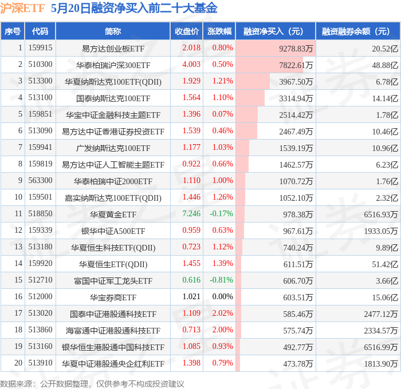Click the 简称 column header
The image size is (401, 389).
coord(113,31)
